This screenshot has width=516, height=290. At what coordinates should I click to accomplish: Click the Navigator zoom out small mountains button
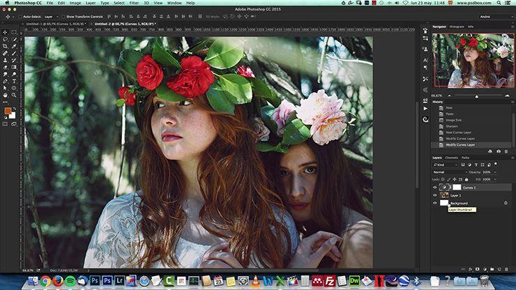point(450,96)
